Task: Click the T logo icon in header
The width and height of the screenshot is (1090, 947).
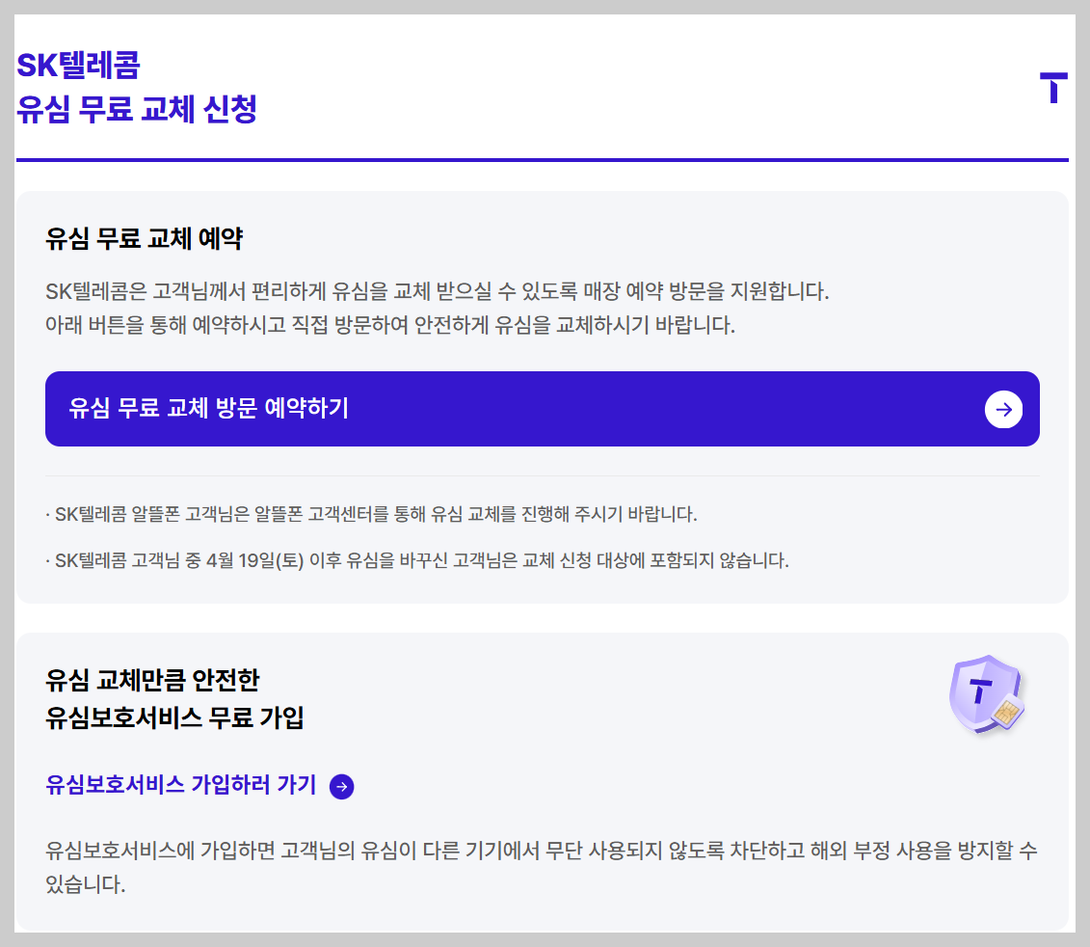Action: point(1053,88)
